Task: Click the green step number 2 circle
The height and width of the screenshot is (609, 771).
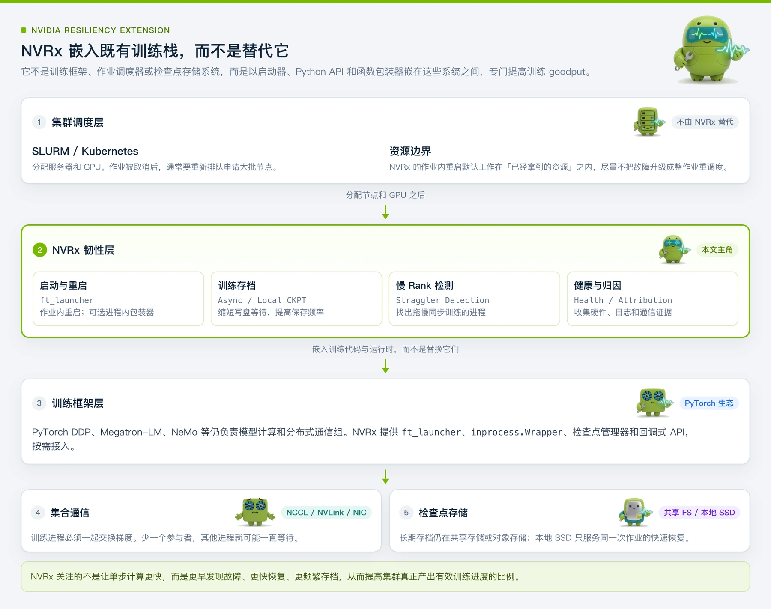Action: pyautogui.click(x=40, y=250)
